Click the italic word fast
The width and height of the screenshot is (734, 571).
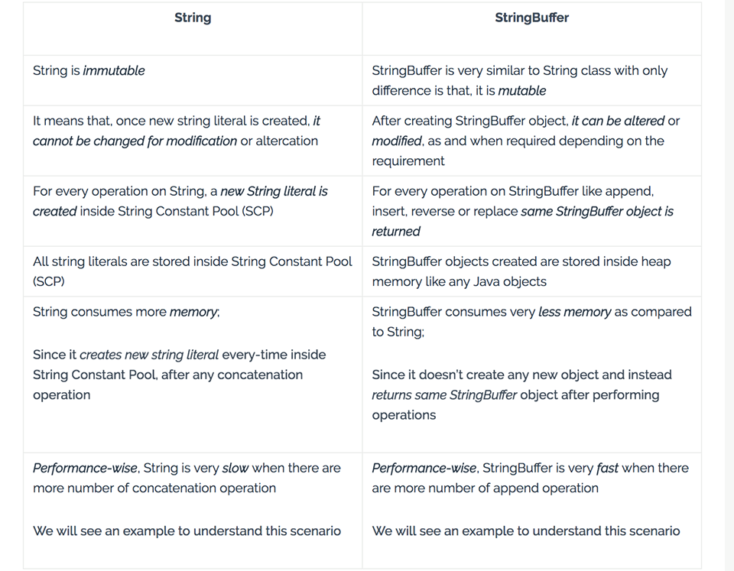(607, 468)
